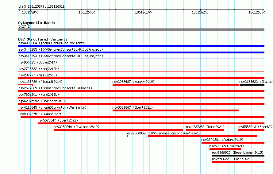Screen dimensions: 273x174
Task: Click ruler position 186126200
Action: click(x=200, y=12)
